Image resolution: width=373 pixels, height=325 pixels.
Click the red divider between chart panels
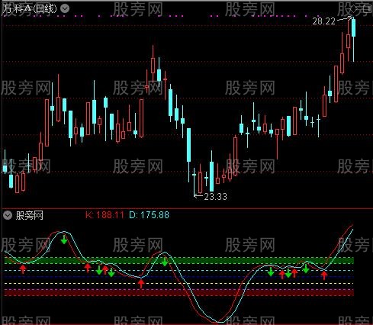point(186,209)
